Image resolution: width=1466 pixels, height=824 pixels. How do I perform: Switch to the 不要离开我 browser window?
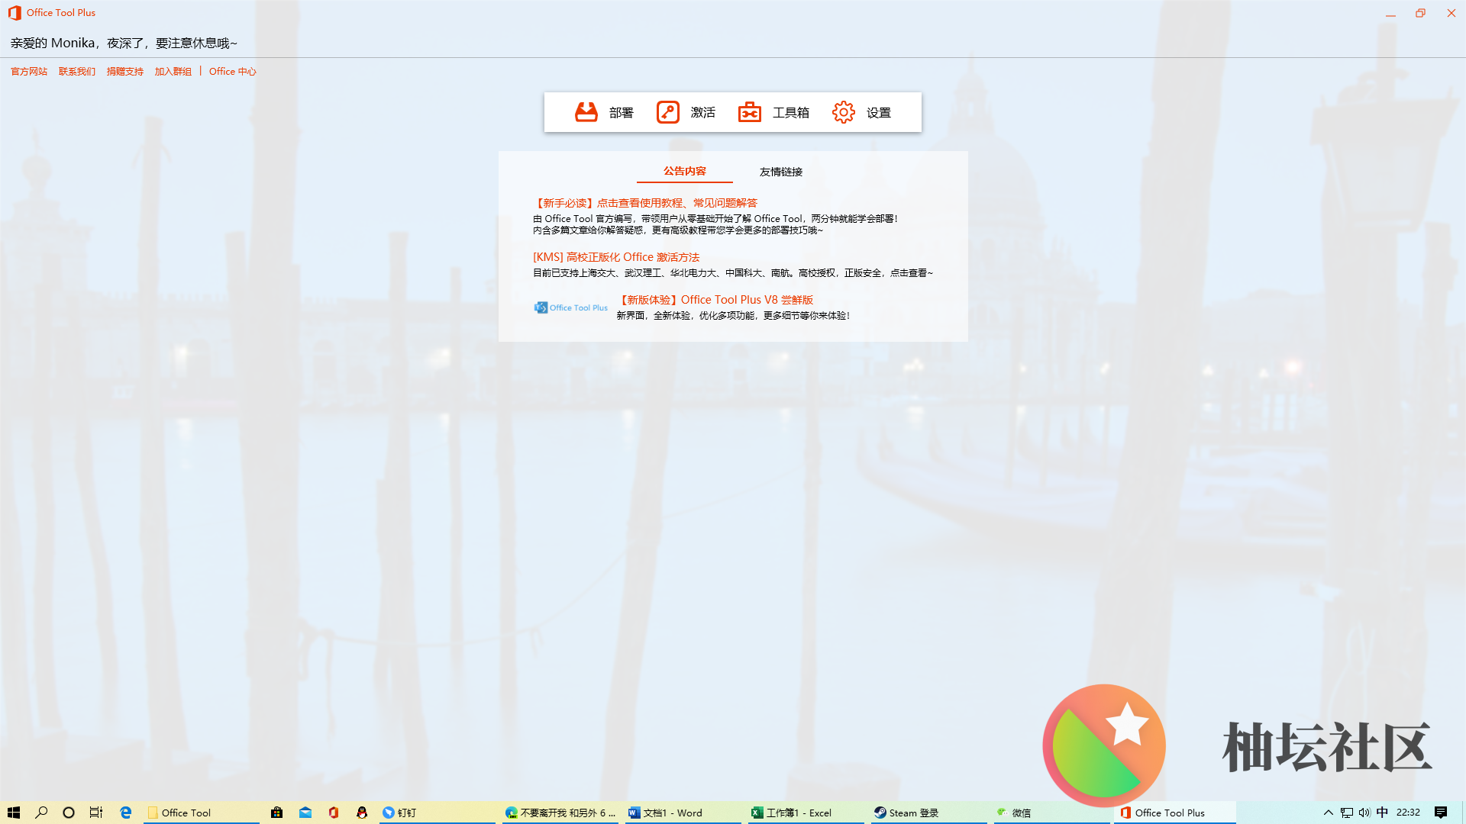coord(560,813)
